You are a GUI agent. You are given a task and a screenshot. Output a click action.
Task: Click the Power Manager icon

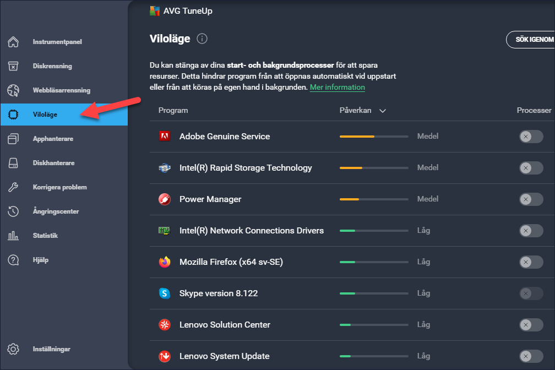165,199
